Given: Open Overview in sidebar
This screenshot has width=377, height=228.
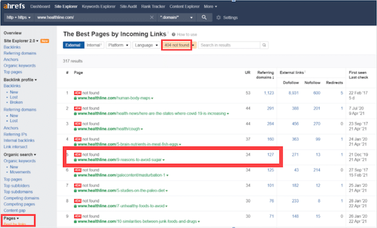Looking at the screenshot, I should [x=12, y=33].
